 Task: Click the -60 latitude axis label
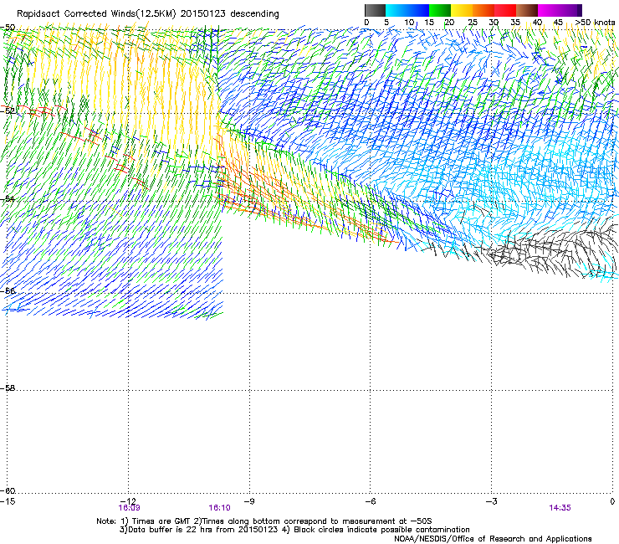8,491
